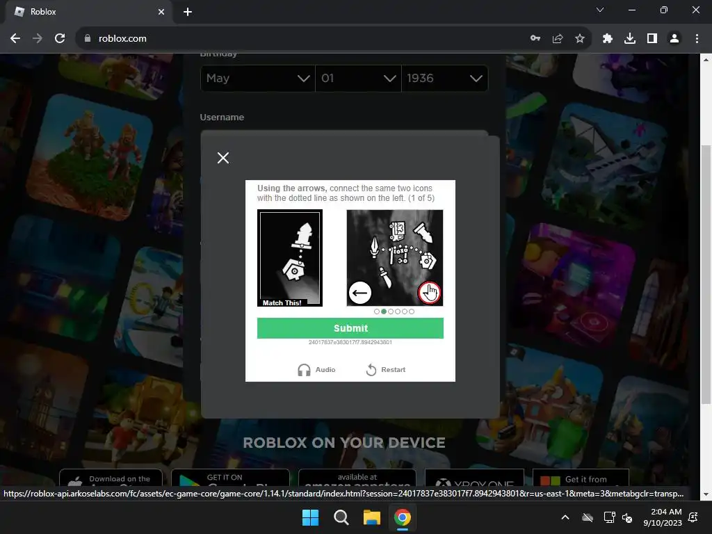Close the captcha dialog with the X
This screenshot has width=712, height=534.
223,158
